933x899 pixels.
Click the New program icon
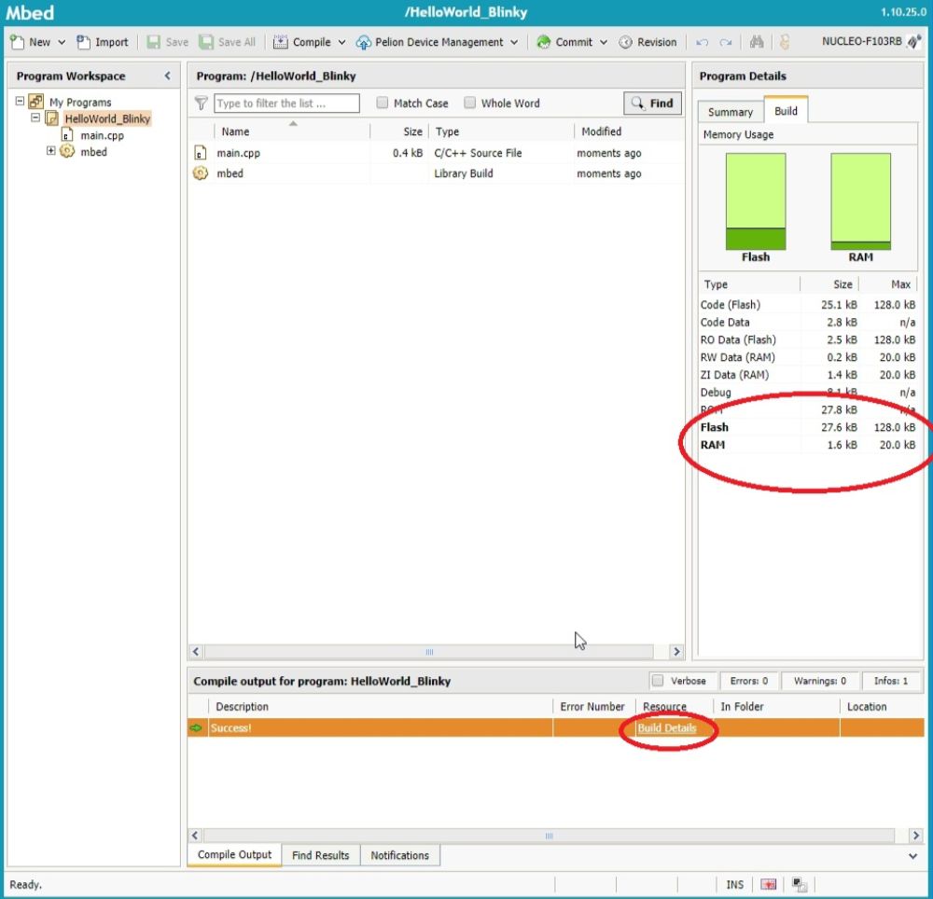[x=17, y=42]
